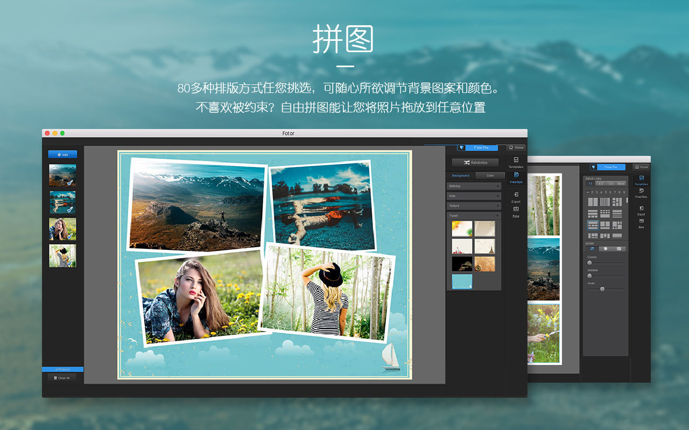Select the yellow sun and palm background
The height and width of the screenshot is (430, 689).
point(462,228)
